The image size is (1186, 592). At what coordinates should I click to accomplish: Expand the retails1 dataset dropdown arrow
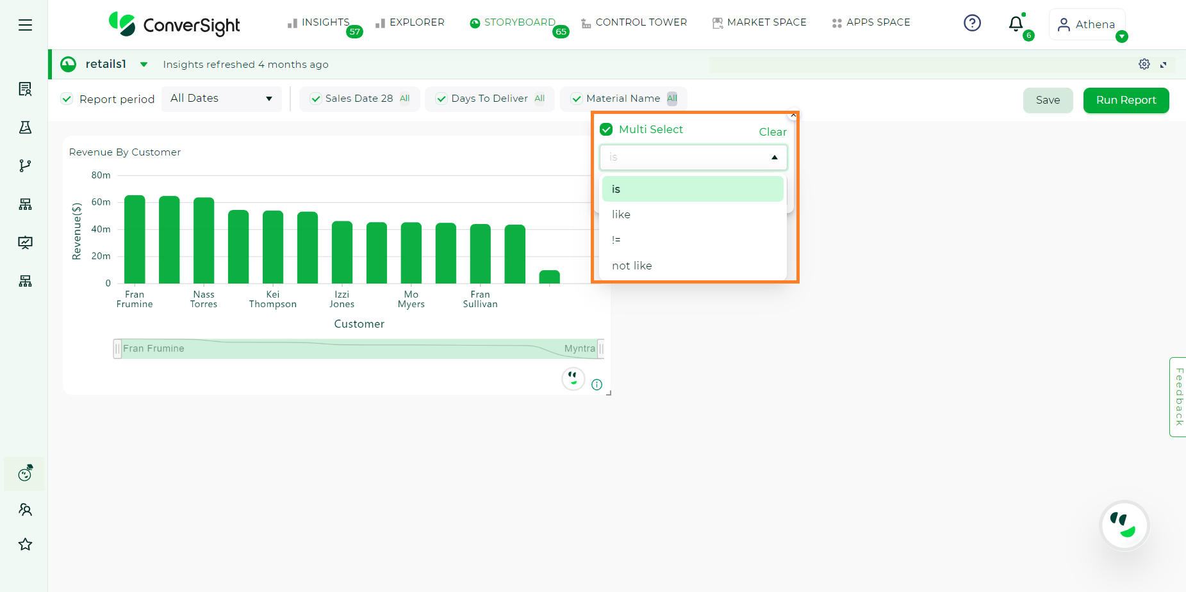144,64
